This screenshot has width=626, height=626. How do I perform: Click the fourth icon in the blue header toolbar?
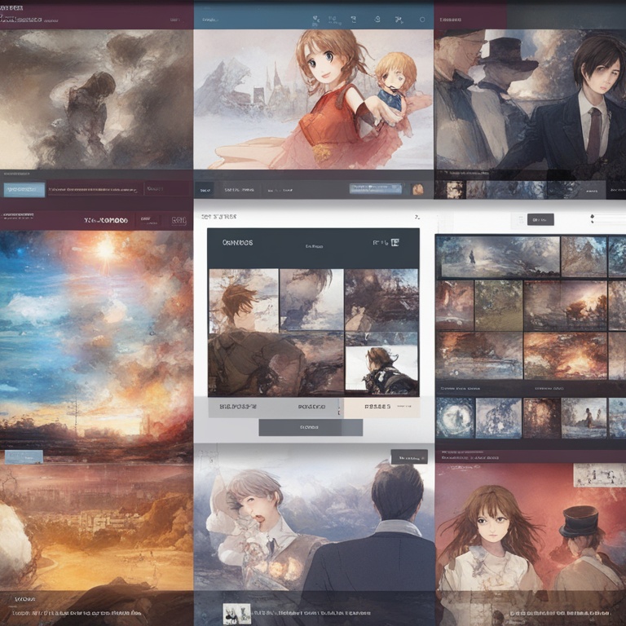tap(397, 19)
